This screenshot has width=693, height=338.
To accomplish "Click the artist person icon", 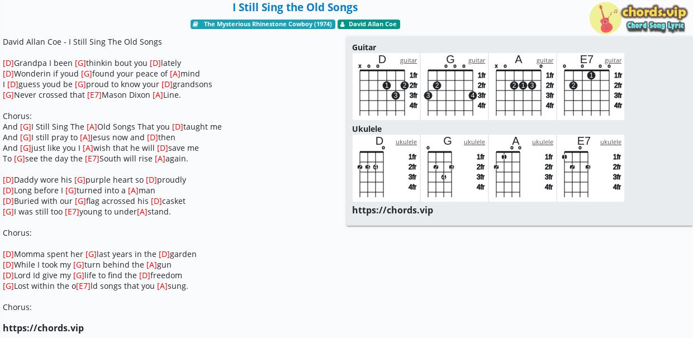I will tap(343, 25).
